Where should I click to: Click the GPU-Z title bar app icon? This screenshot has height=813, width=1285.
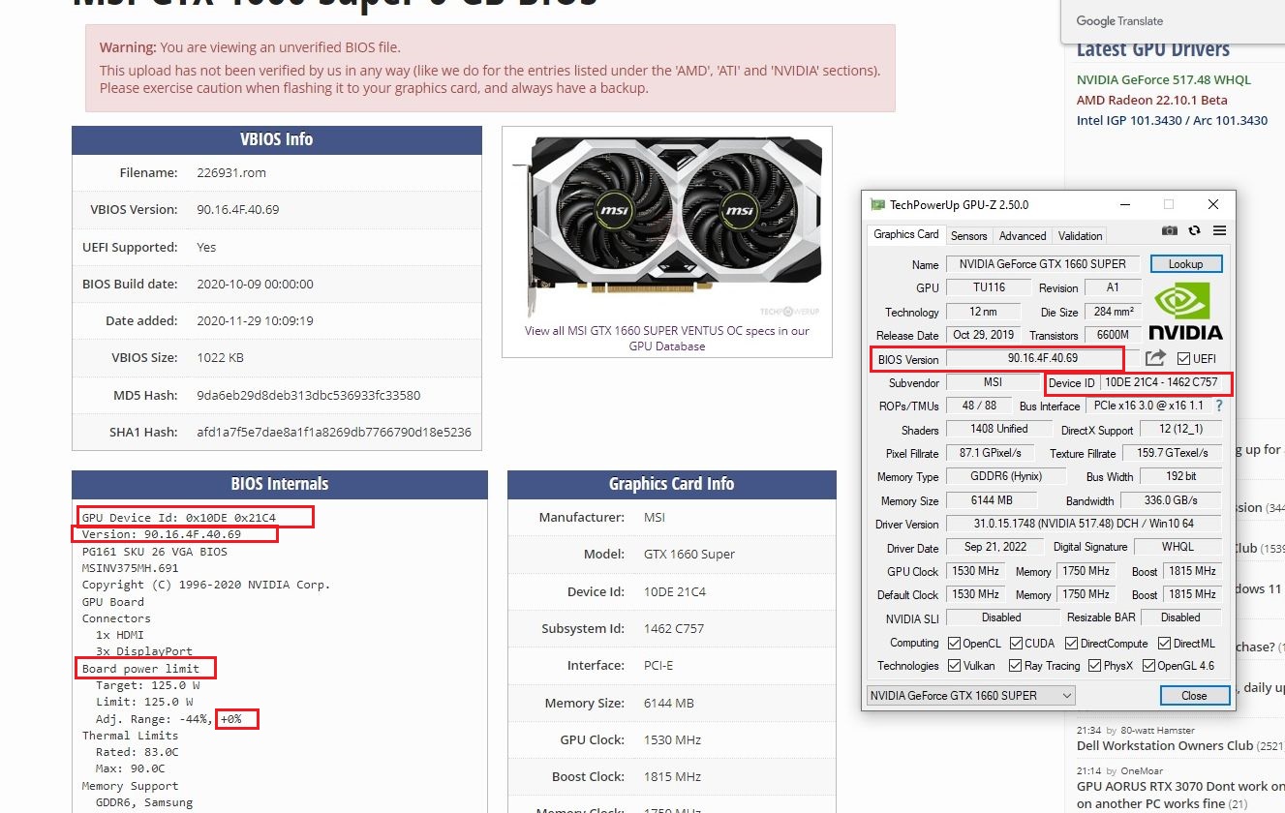877,204
